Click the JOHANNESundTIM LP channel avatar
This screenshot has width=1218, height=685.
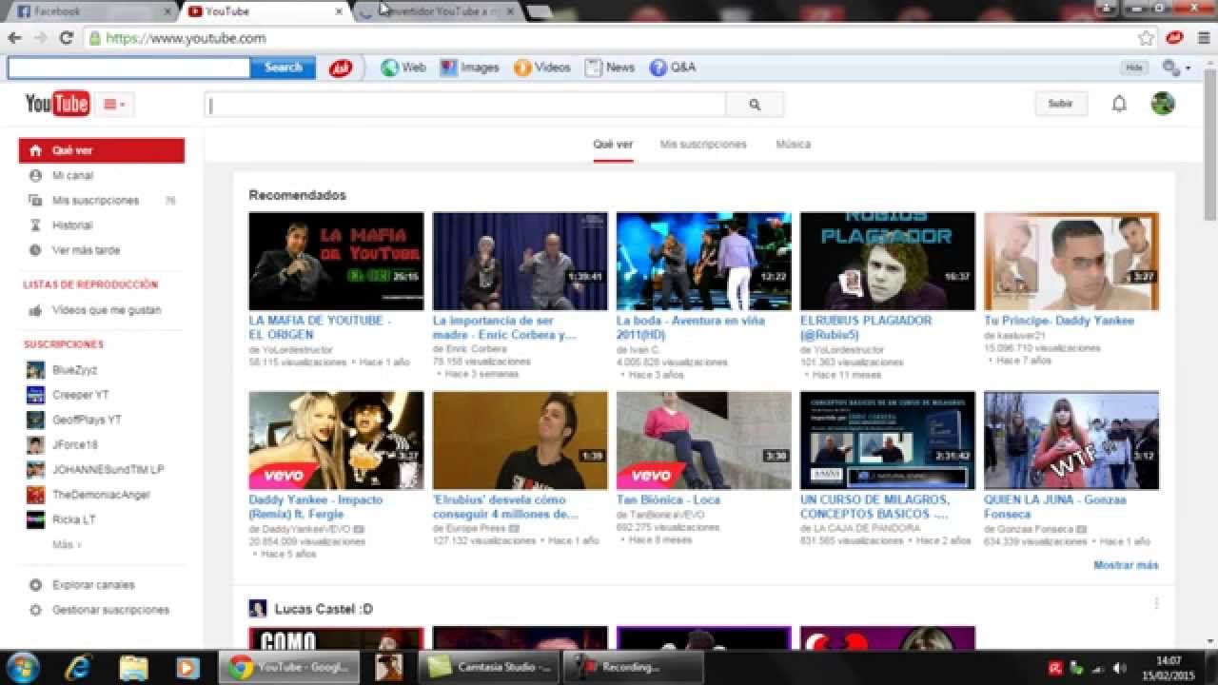(x=35, y=469)
